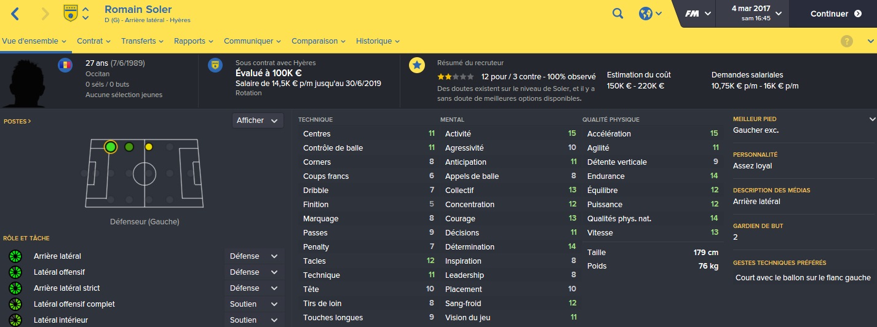Image resolution: width=877 pixels, height=327 pixels.
Task: Open the Historique menu
Action: click(378, 41)
